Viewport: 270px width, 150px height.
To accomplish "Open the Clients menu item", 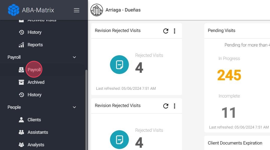I will [34, 120].
